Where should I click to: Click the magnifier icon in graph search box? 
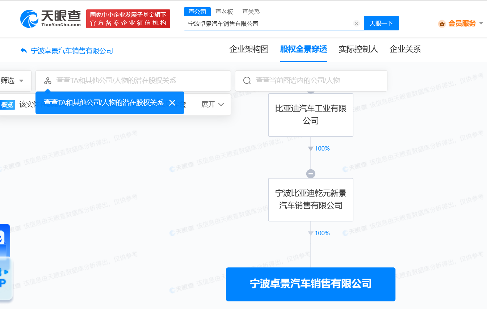pos(247,81)
